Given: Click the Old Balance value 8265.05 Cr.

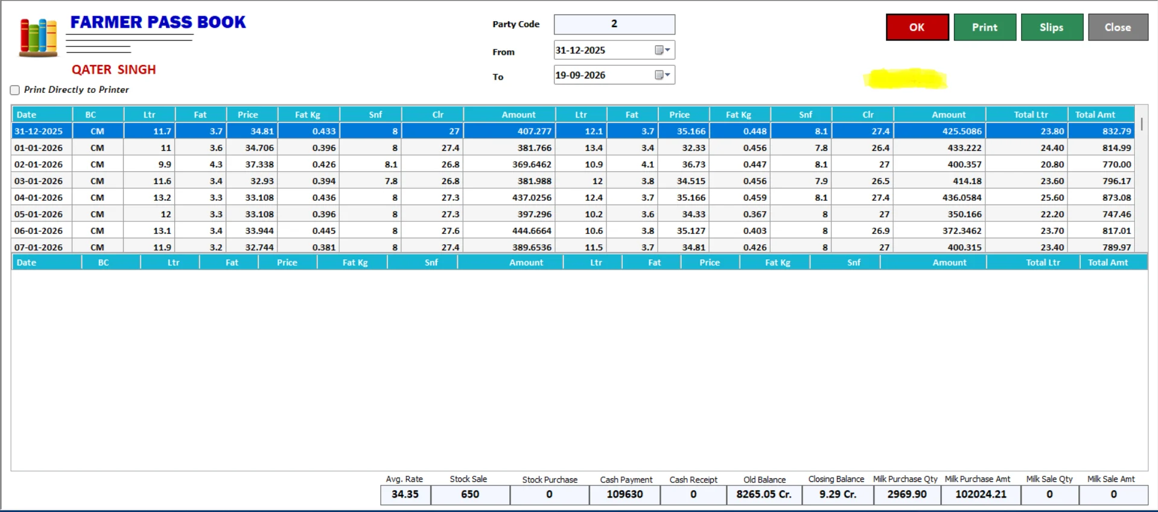Looking at the screenshot, I should 764,495.
